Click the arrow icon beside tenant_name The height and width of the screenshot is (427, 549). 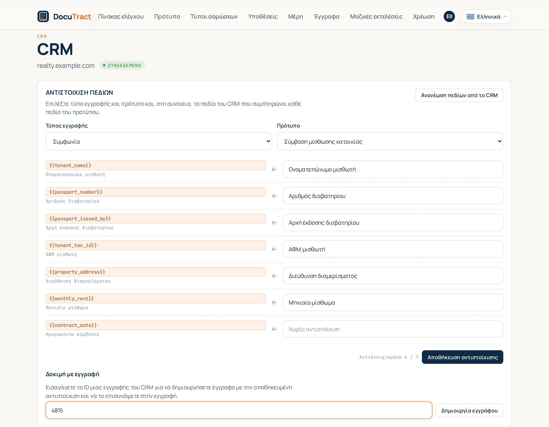274,169
